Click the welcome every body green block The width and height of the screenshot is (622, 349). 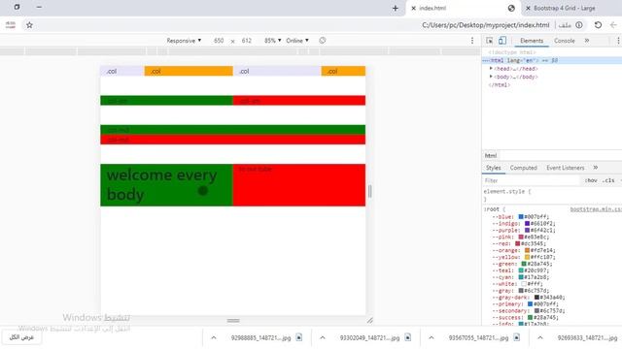tap(166, 185)
